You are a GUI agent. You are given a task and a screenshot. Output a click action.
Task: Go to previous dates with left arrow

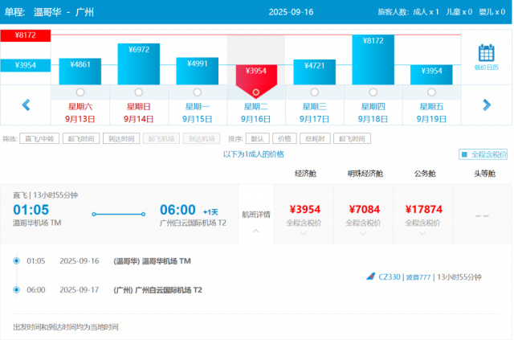click(x=26, y=104)
